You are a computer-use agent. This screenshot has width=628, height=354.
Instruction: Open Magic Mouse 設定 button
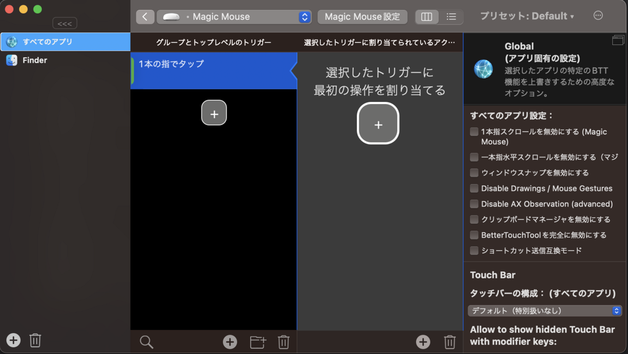362,17
